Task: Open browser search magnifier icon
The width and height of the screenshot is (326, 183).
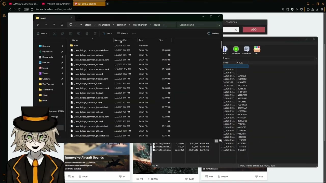Action: [x=308, y=4]
